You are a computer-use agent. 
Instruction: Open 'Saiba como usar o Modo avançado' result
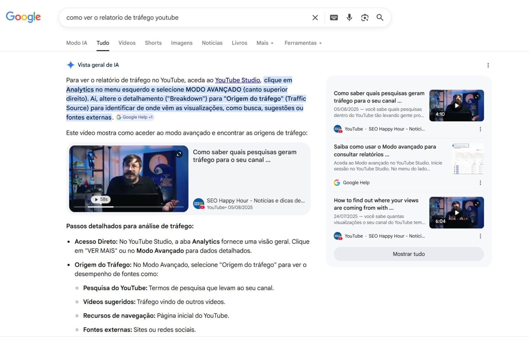coord(385,150)
